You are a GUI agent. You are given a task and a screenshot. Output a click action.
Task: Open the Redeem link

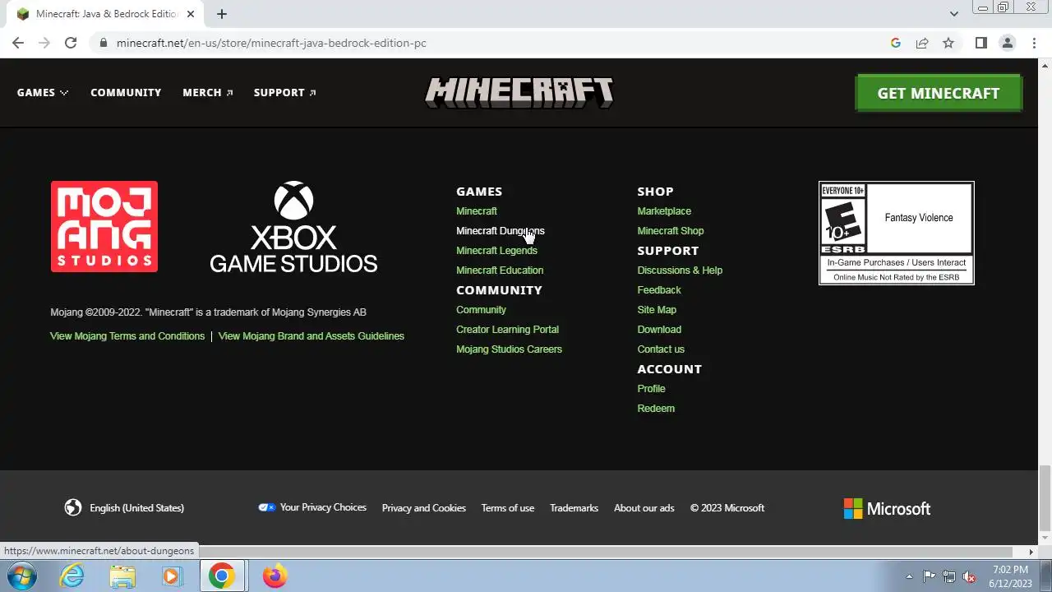pos(656,409)
